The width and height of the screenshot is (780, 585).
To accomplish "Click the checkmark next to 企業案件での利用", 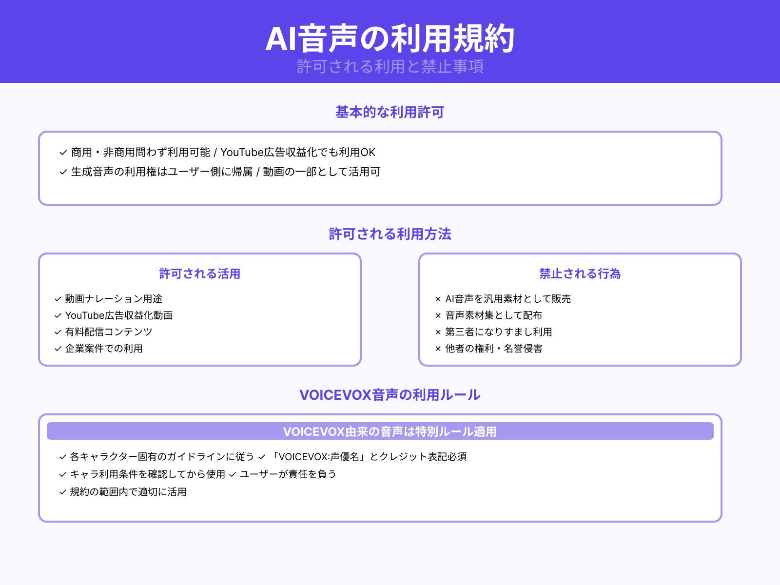I will [x=57, y=349].
